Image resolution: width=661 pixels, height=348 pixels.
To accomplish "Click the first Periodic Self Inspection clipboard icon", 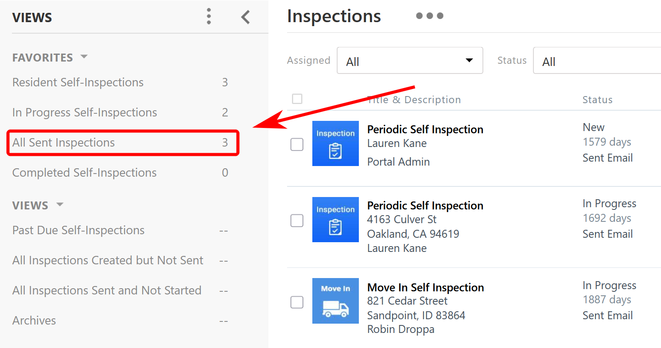I will click(335, 143).
